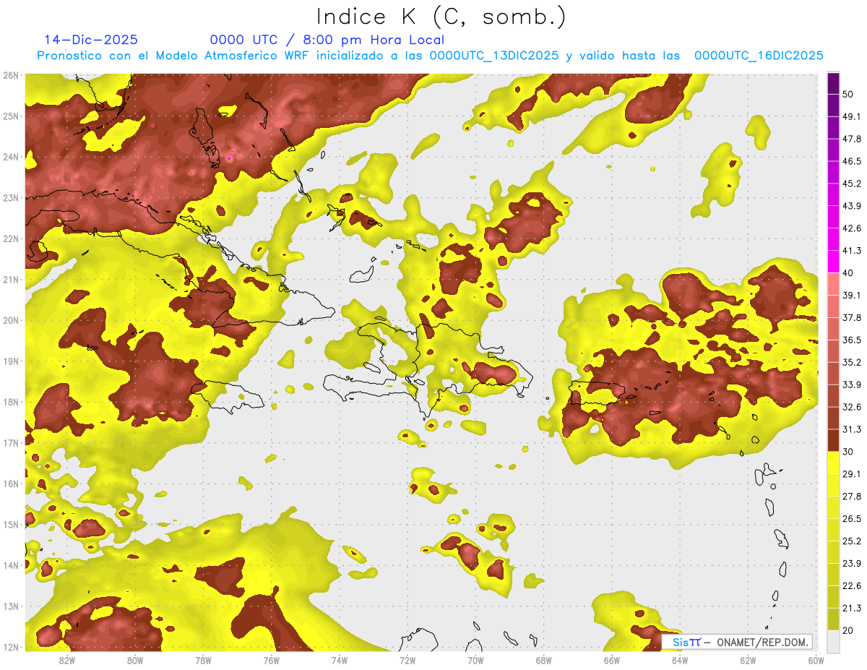The height and width of the screenshot is (670, 867).
Task: Click the '22.6' colorbar value
Action: (852, 586)
